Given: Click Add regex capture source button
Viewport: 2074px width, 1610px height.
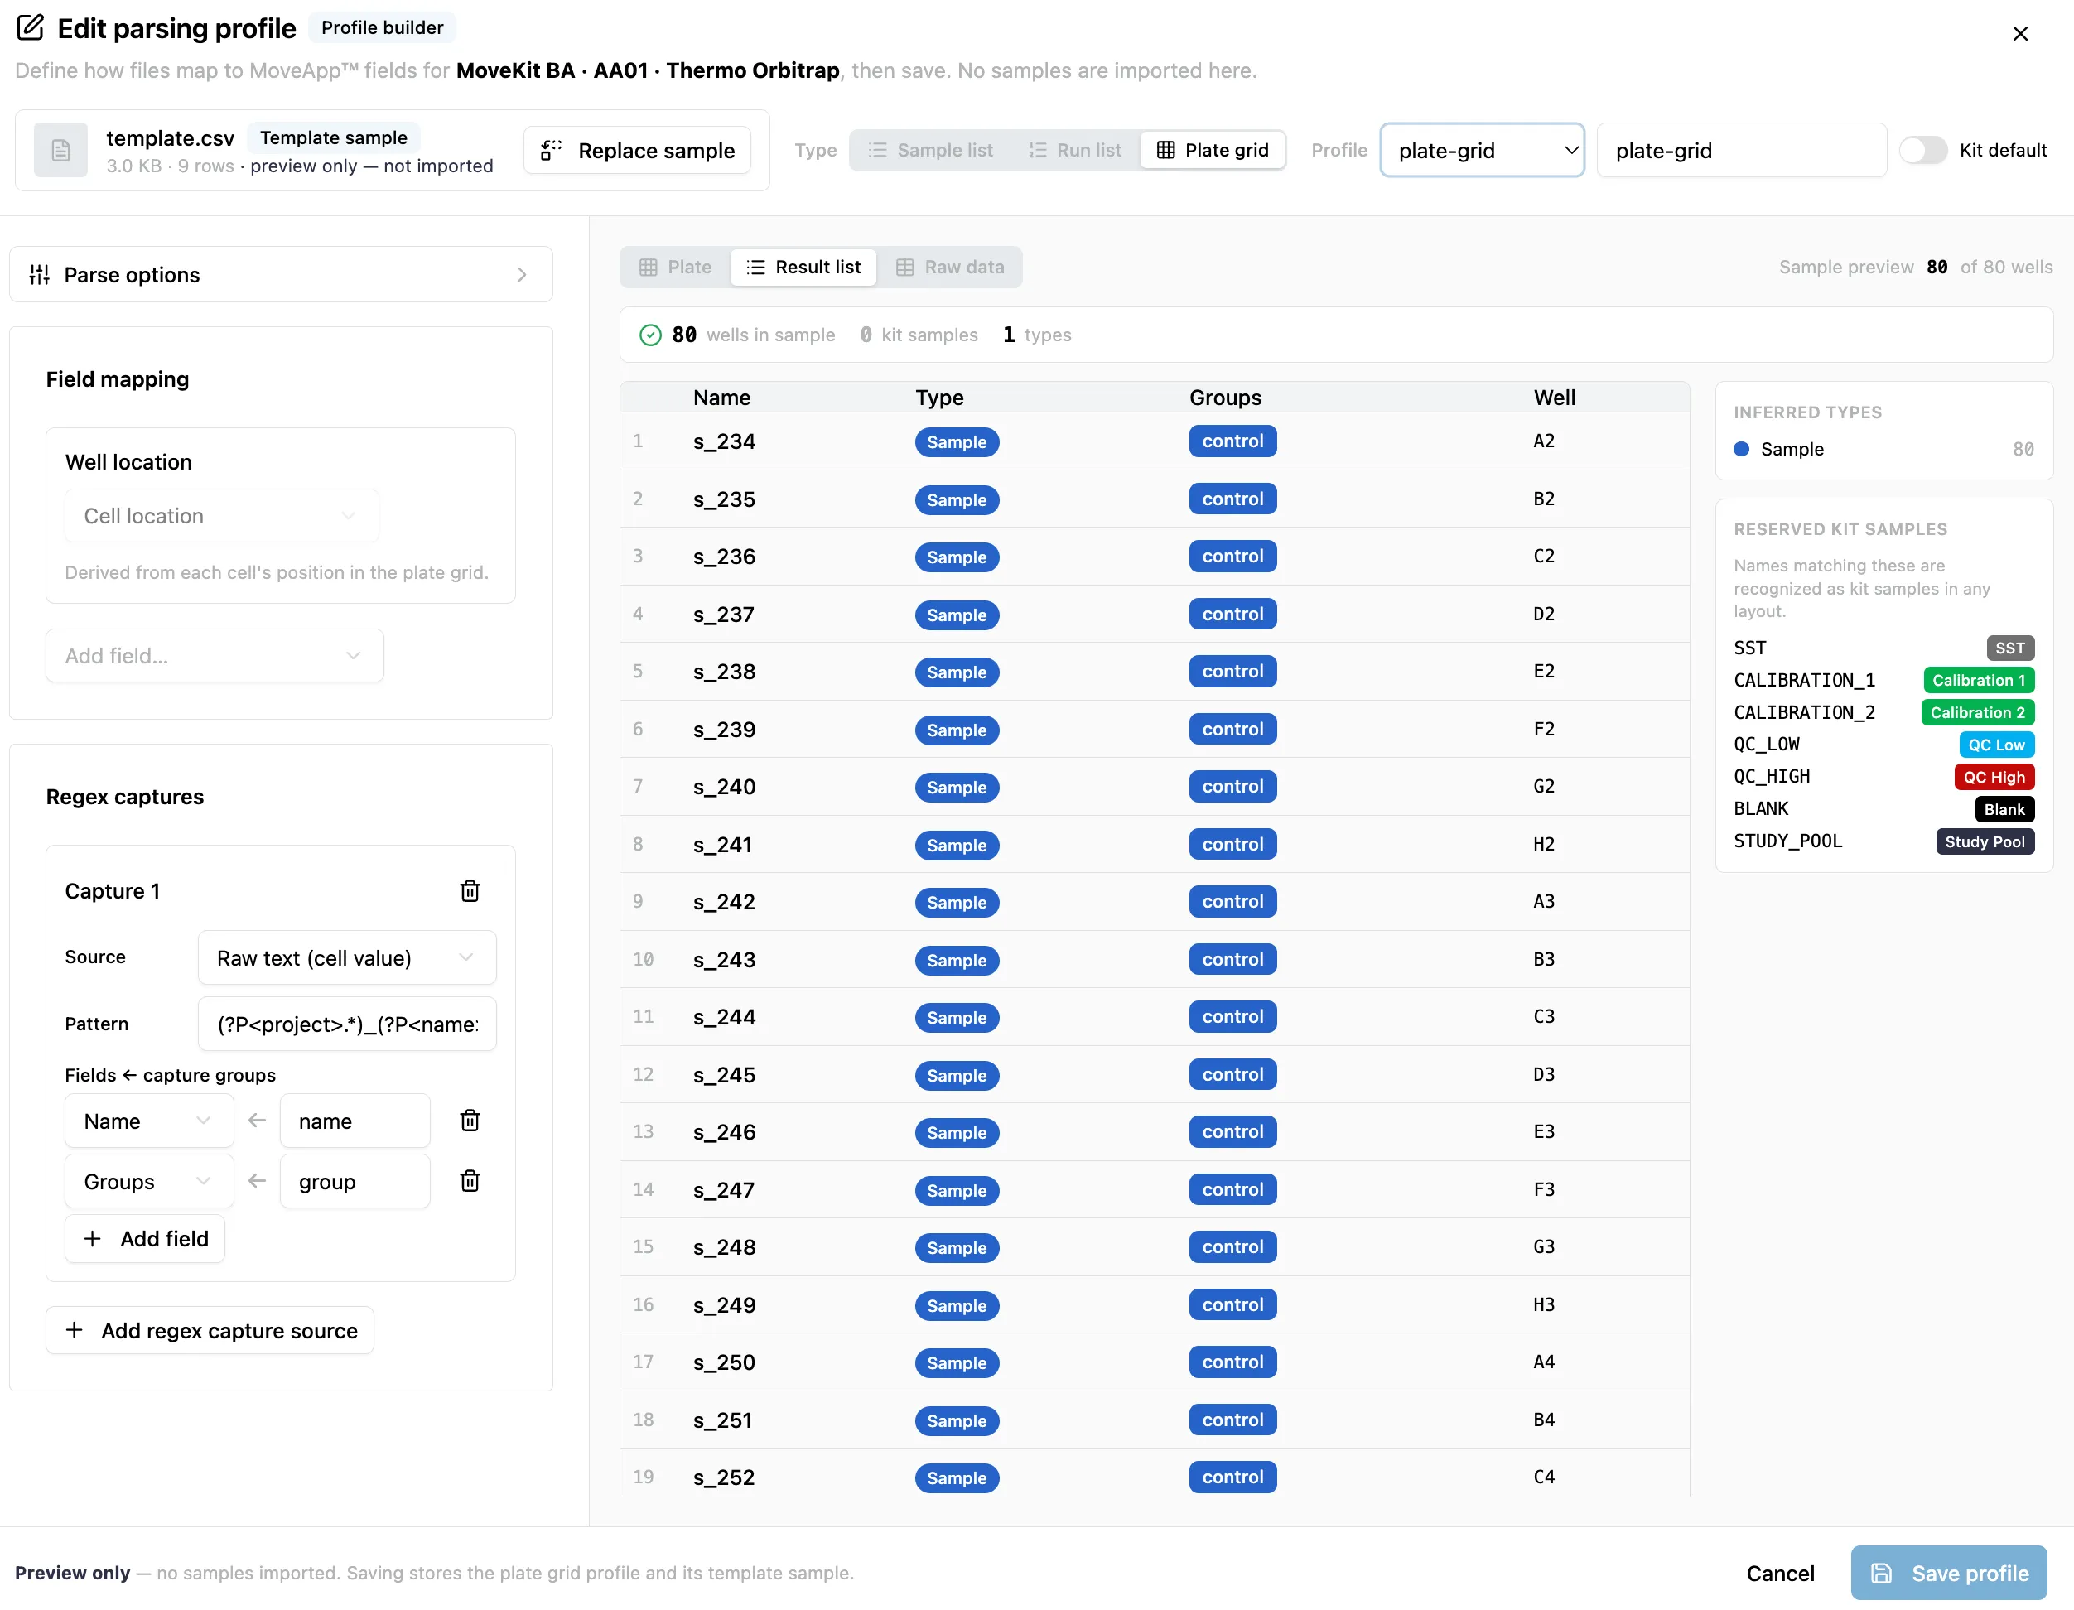Looking at the screenshot, I should [210, 1331].
